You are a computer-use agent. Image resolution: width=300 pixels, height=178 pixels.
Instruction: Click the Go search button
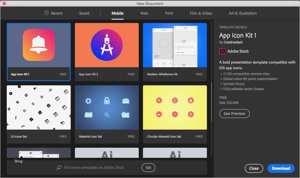pos(148,168)
